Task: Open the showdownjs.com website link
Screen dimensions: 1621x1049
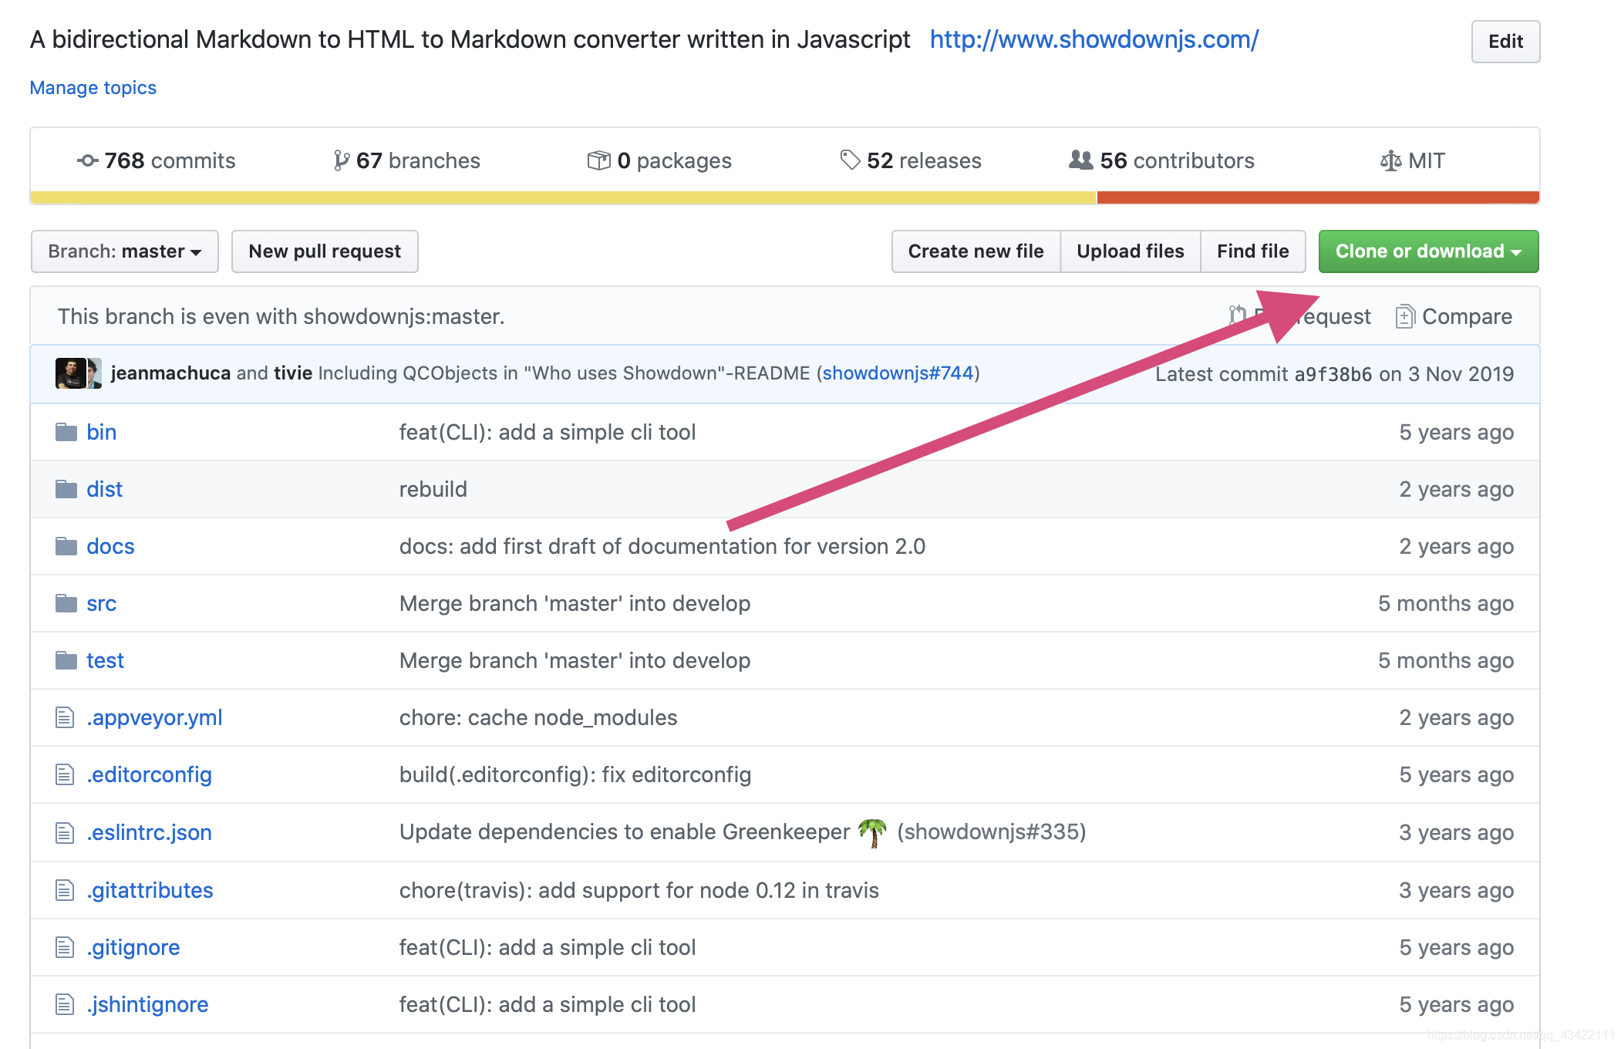Action: coord(1094,39)
